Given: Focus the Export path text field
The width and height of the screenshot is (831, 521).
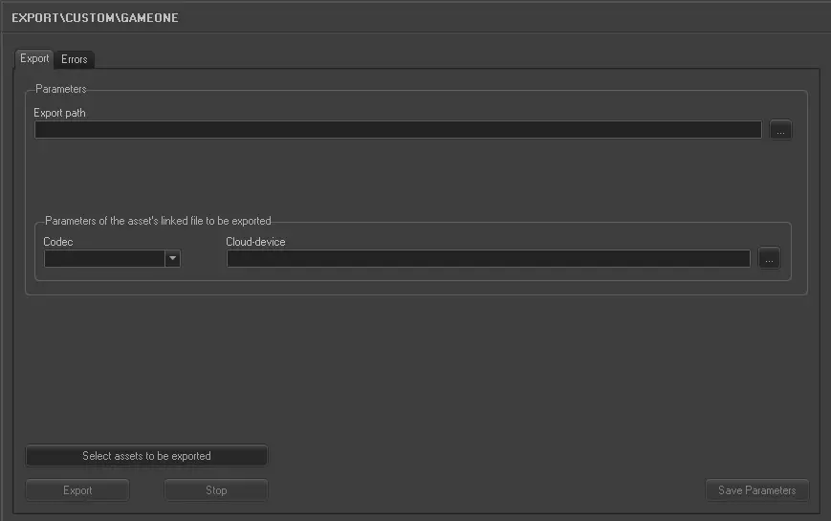Looking at the screenshot, I should pos(398,130).
